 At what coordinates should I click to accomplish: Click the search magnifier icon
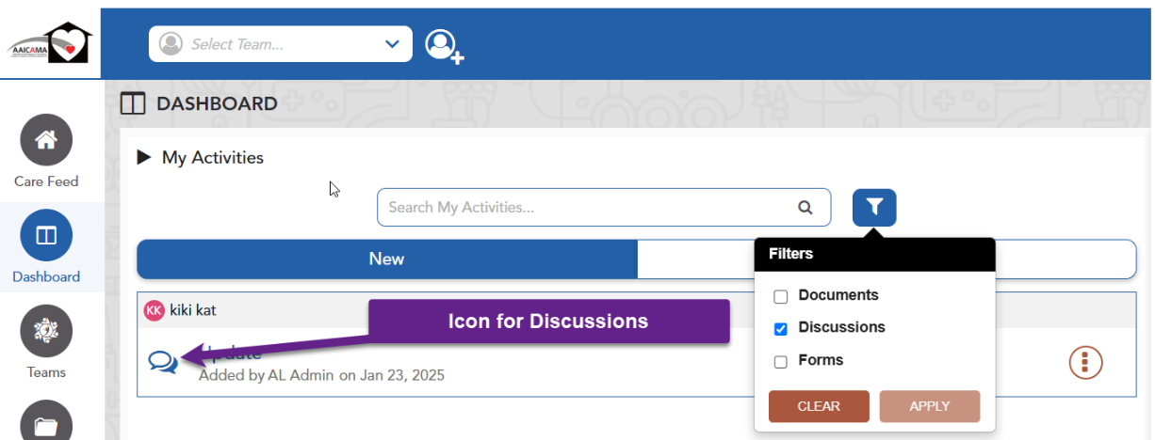(805, 208)
